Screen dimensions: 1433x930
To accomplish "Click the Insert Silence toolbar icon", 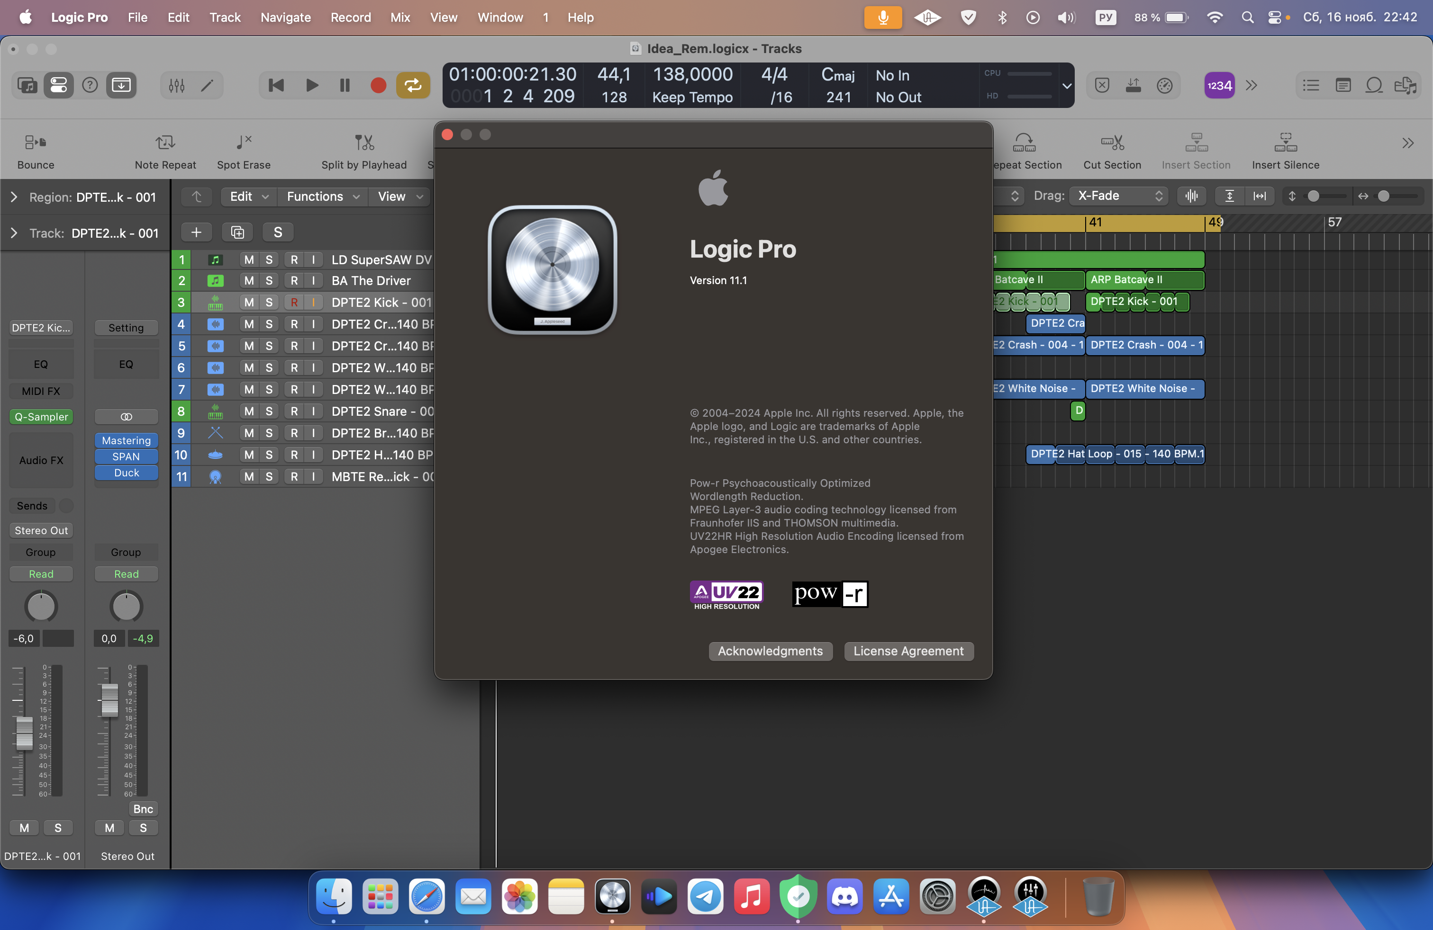I will point(1286,143).
